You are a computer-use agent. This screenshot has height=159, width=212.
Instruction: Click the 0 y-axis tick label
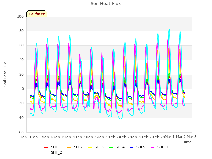23,89
